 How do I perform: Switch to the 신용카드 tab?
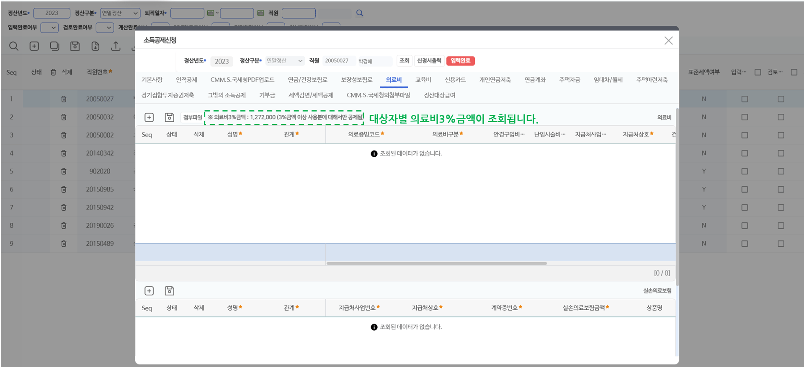tap(455, 80)
